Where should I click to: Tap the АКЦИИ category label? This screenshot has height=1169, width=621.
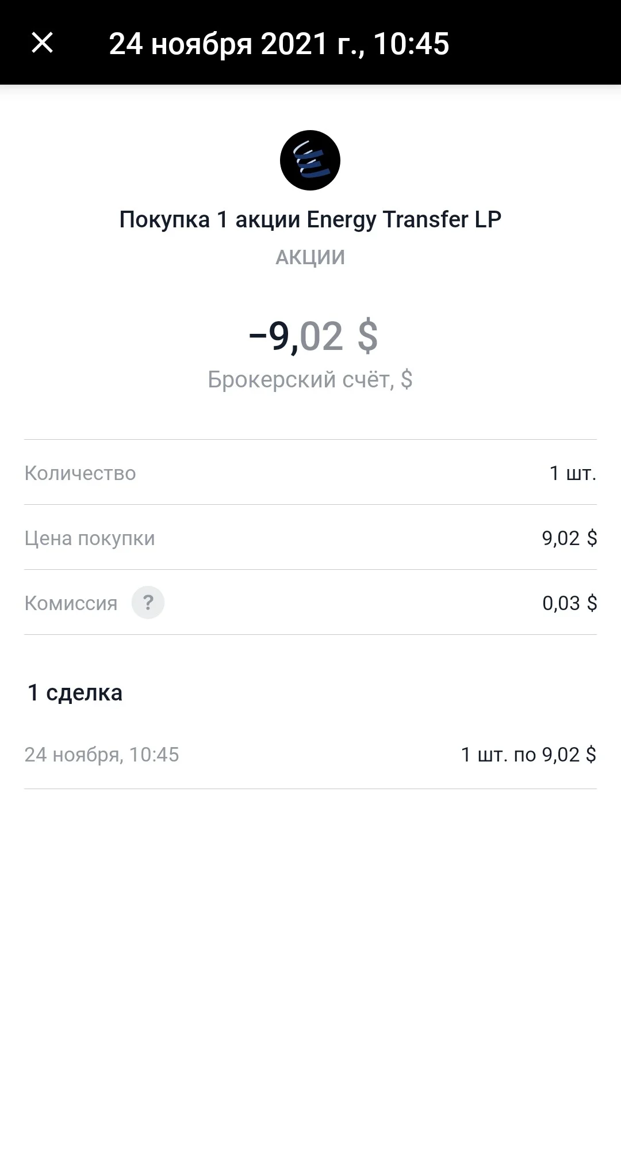pos(310,257)
